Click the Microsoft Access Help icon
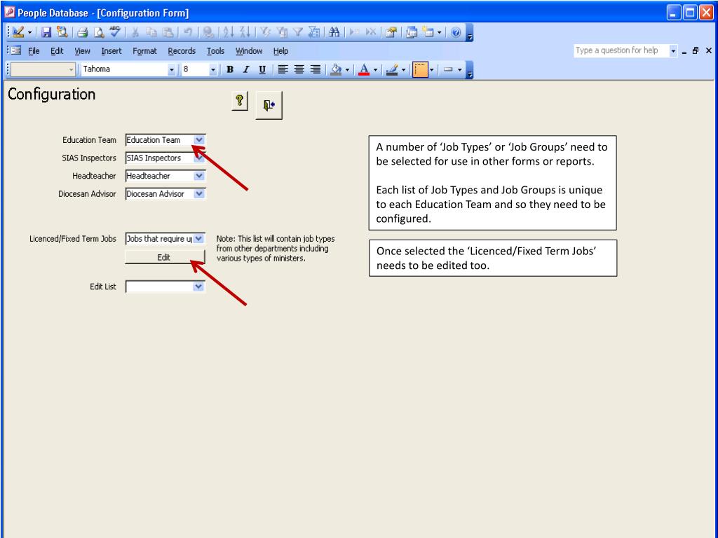 tap(456, 32)
